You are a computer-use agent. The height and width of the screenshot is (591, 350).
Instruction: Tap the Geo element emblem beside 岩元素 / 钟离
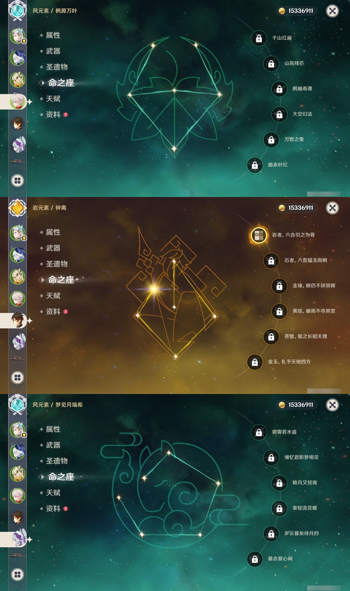(x=17, y=208)
